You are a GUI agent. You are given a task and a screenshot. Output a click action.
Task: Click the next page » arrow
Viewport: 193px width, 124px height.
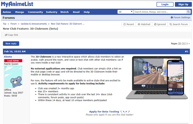pyautogui.click(x=189, y=43)
